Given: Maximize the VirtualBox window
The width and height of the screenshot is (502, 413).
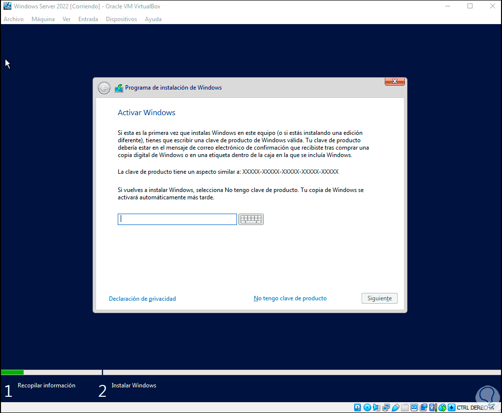Looking at the screenshot, I should (470, 6).
